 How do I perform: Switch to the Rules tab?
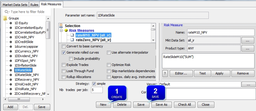tap(34, 4)
